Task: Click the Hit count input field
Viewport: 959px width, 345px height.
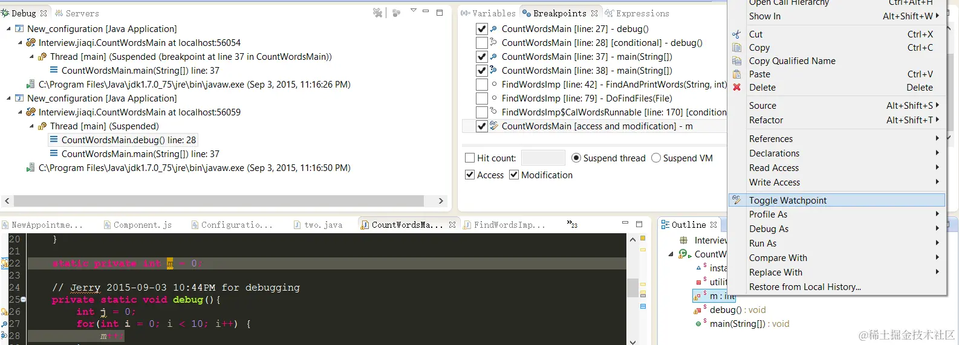Action: (x=543, y=158)
